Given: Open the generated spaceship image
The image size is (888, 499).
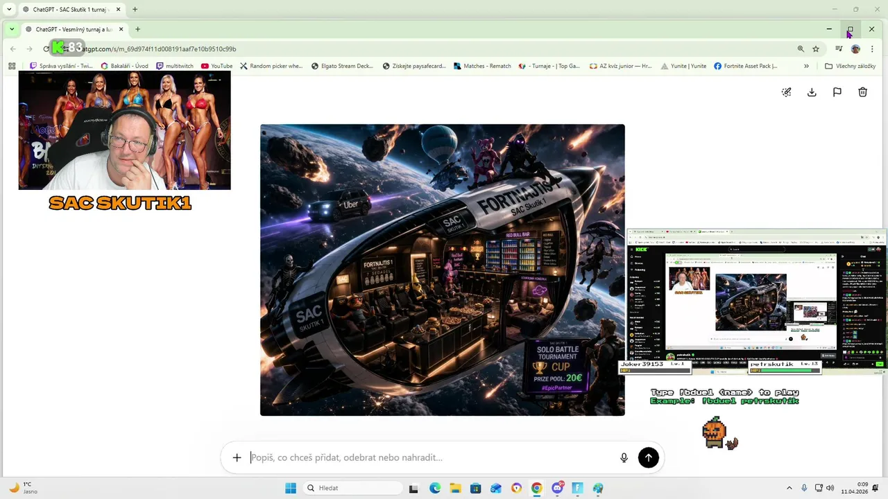Looking at the screenshot, I should pyautogui.click(x=443, y=270).
